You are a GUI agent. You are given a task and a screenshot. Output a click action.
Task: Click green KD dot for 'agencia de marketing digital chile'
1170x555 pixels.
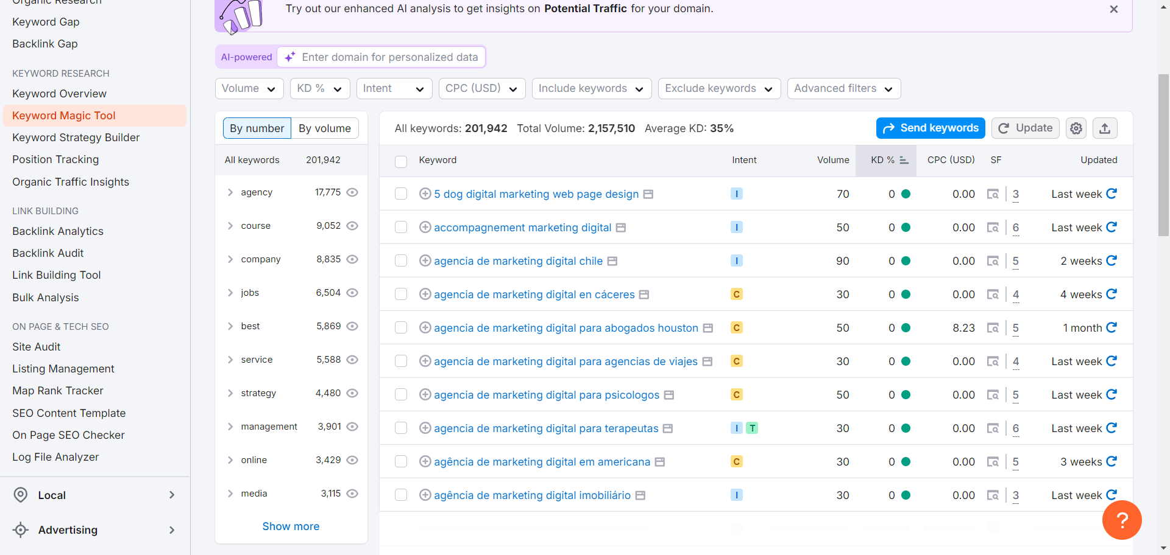pos(906,260)
